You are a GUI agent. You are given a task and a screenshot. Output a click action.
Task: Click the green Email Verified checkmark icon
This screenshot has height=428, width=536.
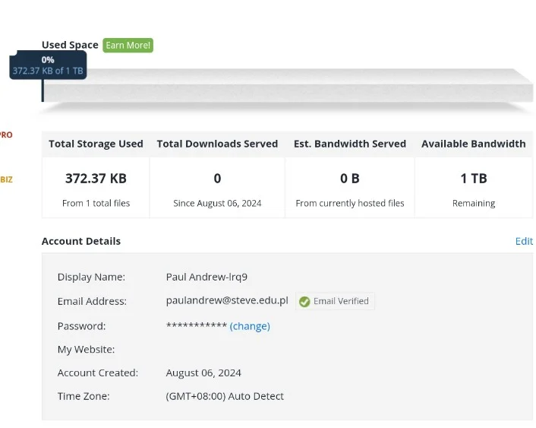pyautogui.click(x=304, y=301)
